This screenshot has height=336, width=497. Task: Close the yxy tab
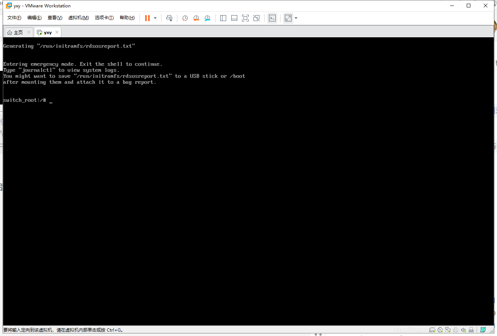[x=57, y=32]
